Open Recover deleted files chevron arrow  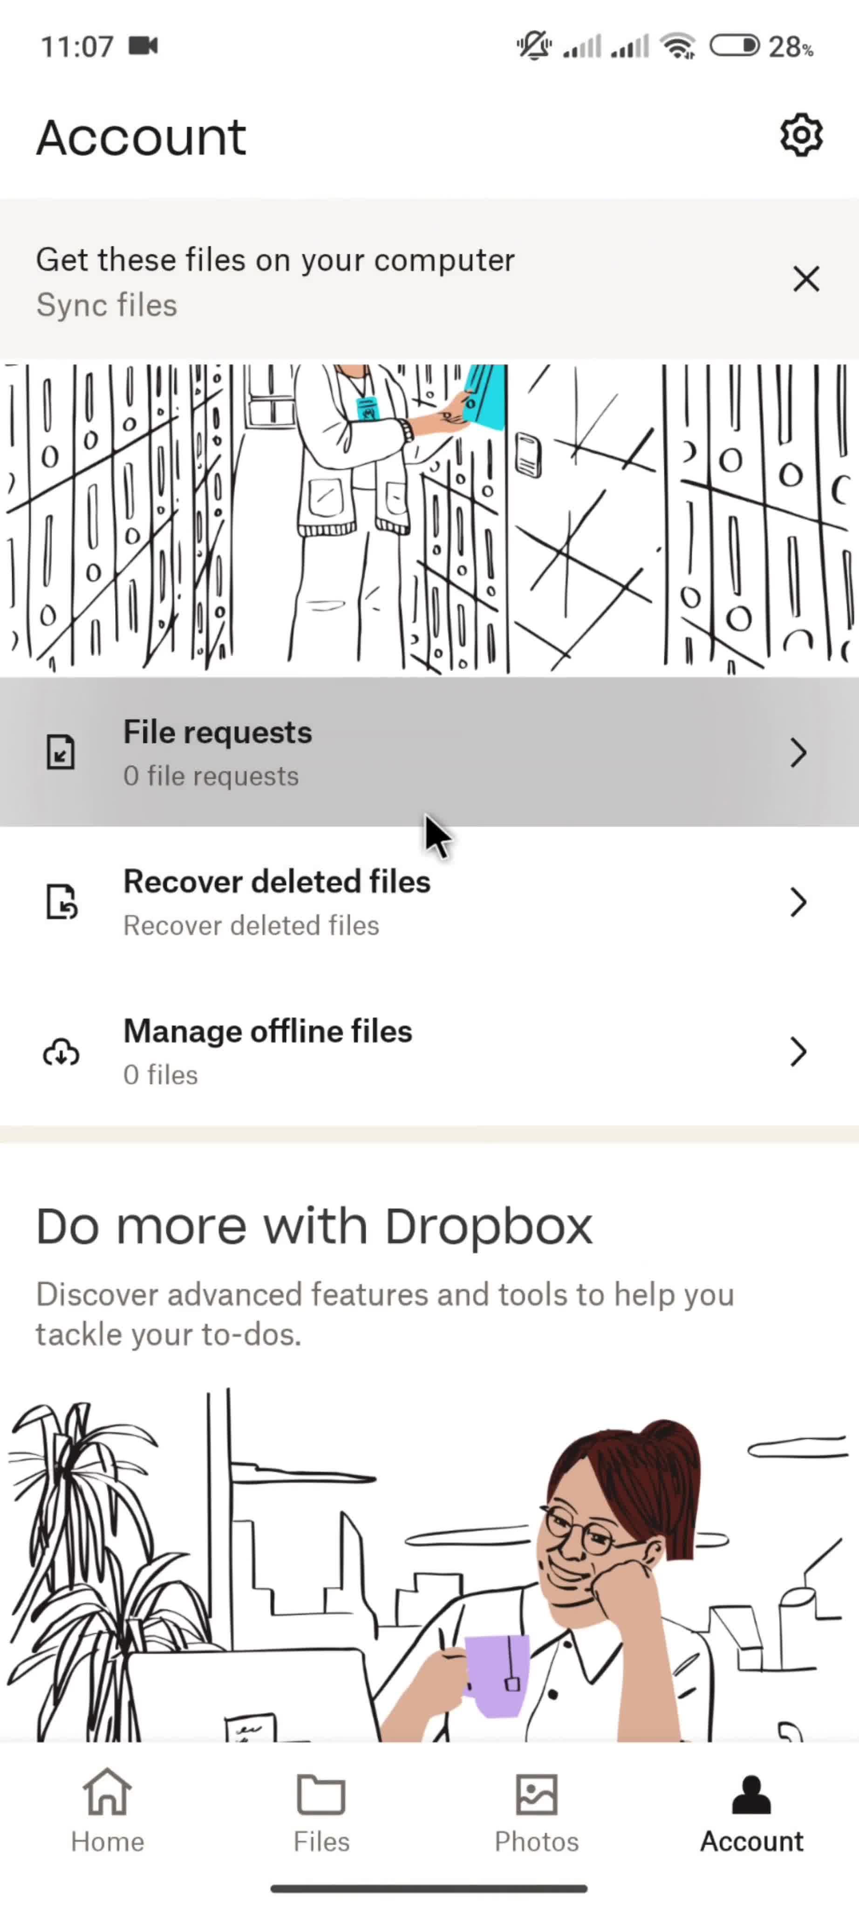click(x=798, y=902)
